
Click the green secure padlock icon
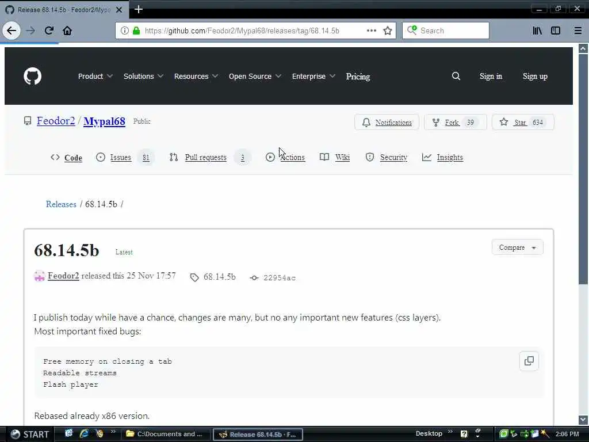(136, 31)
